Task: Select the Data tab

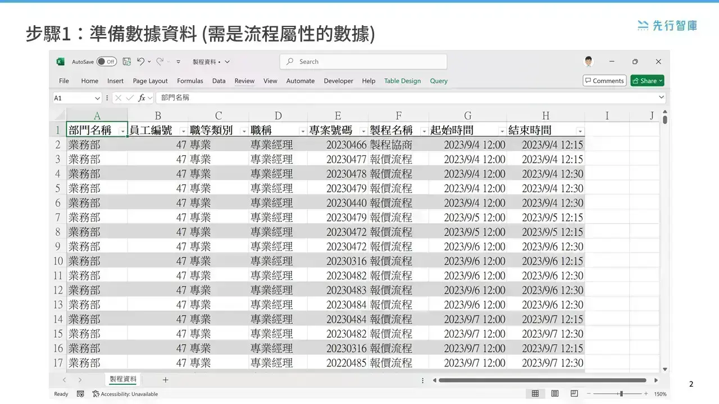Action: coord(219,81)
